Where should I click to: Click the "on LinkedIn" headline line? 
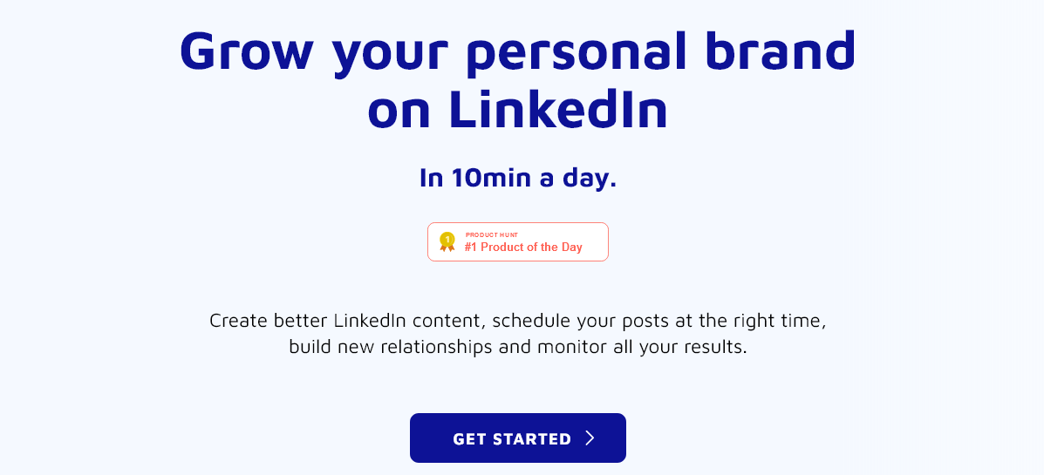tap(517, 110)
